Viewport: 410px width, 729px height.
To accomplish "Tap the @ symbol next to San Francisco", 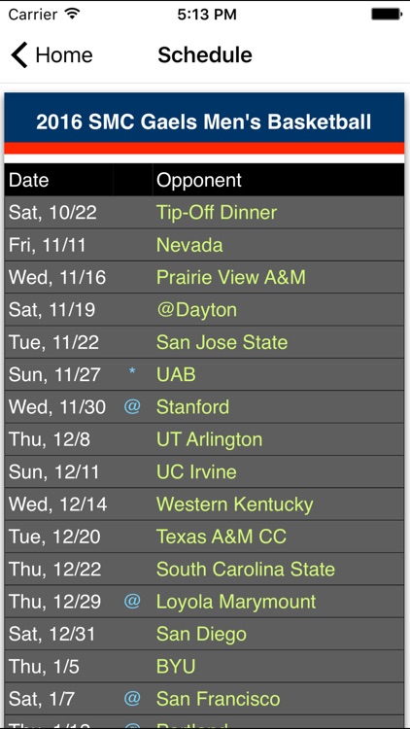I will [132, 698].
